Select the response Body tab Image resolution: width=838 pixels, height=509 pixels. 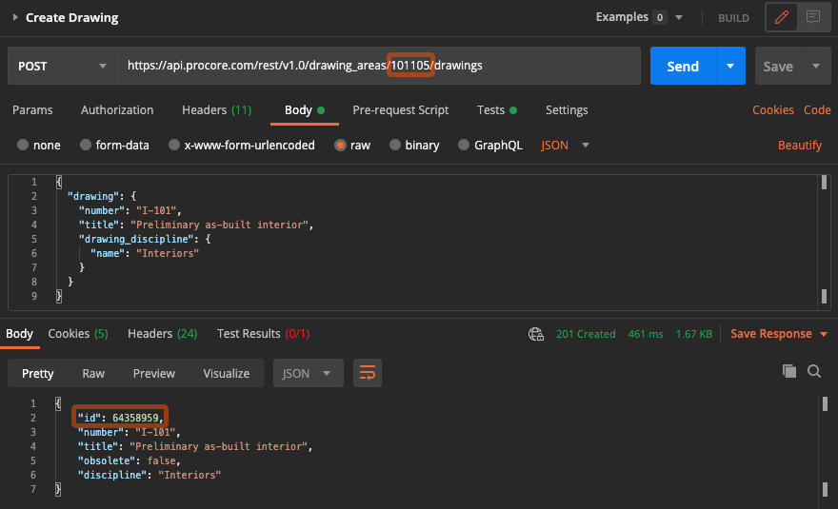(19, 334)
